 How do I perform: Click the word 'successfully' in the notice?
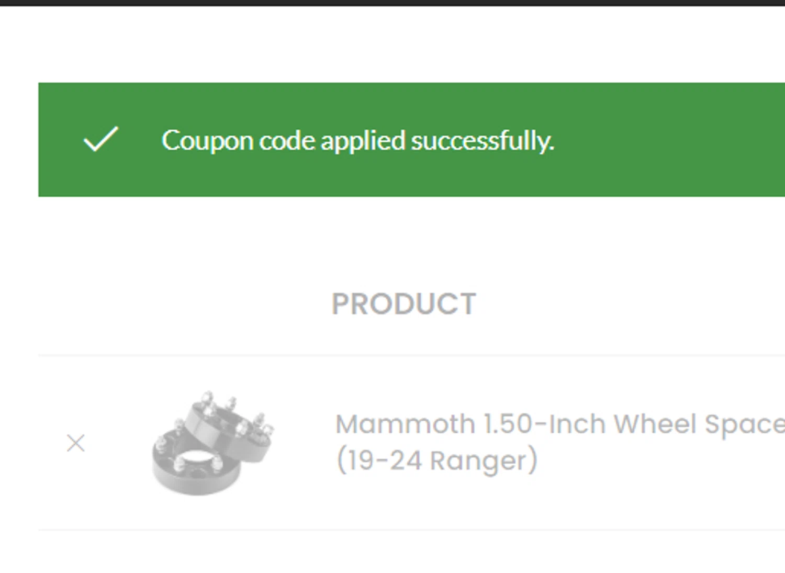pyautogui.click(x=481, y=141)
